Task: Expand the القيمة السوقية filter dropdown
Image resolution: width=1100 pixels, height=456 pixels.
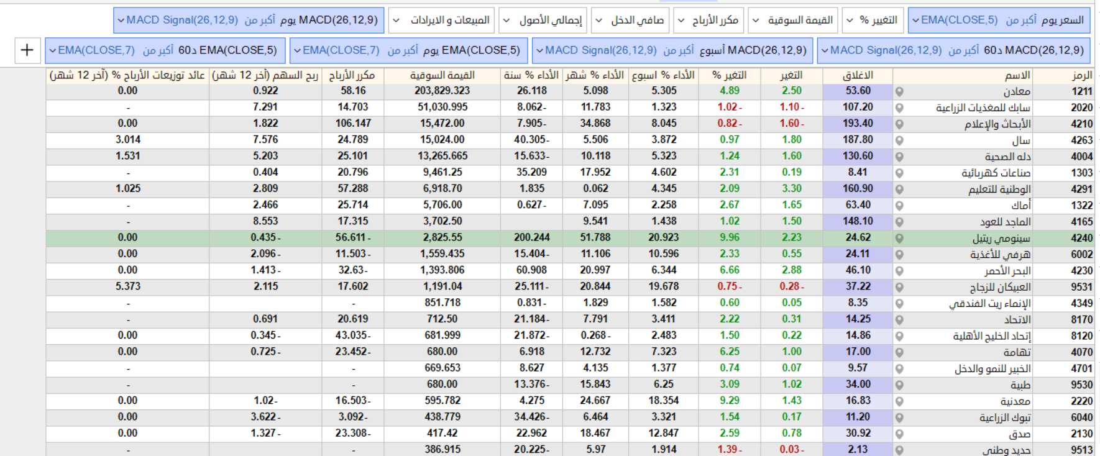Action: [x=793, y=21]
